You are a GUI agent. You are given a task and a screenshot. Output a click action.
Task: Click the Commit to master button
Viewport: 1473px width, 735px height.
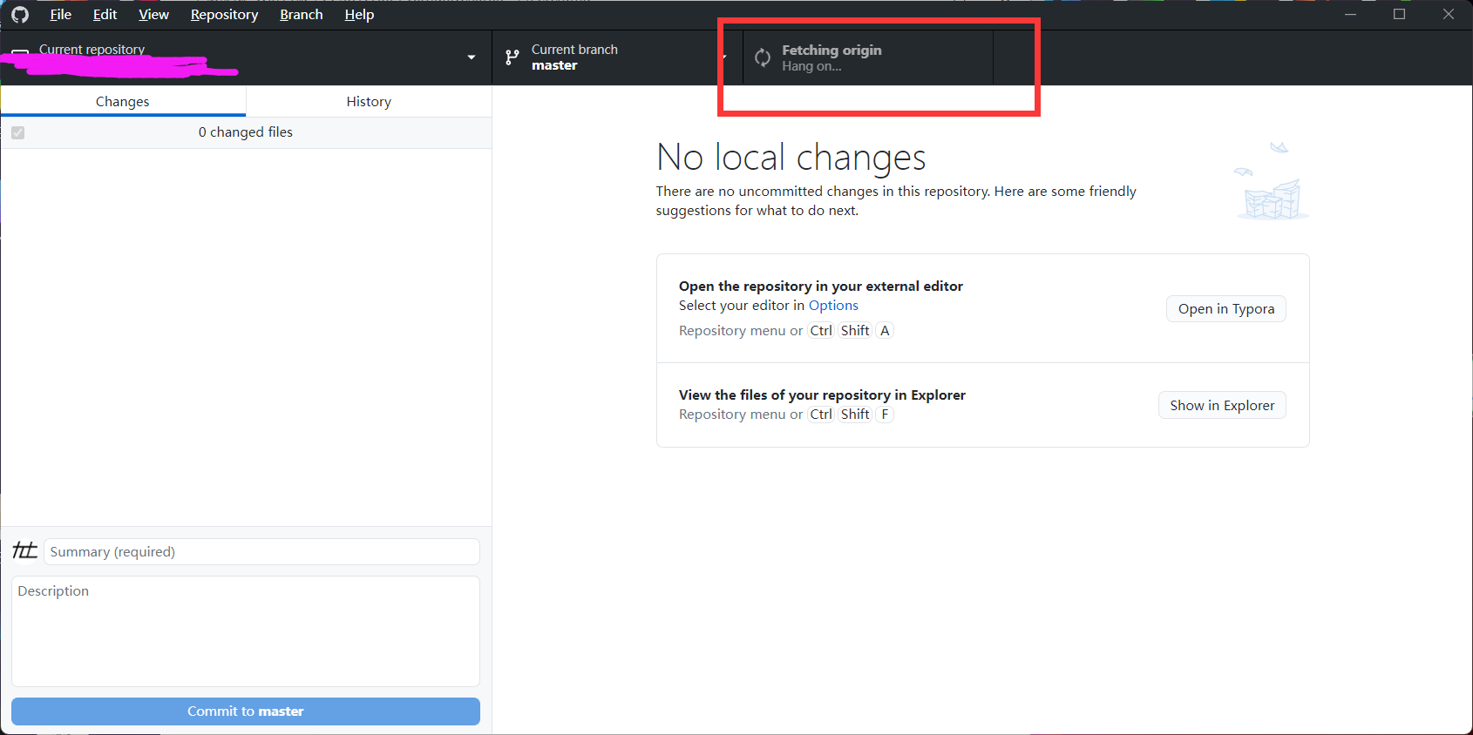(246, 711)
